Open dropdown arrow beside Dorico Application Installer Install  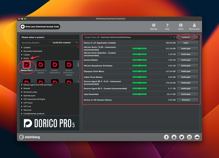click(x=196, y=43)
